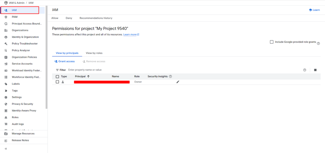Collapse the sidebar with the arrow icon
325x153 pixels.
pos(6,149)
